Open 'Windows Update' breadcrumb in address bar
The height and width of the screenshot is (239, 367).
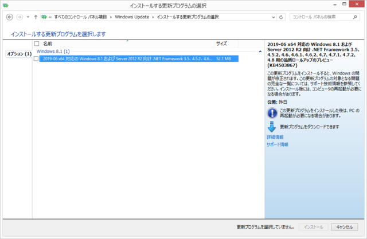coord(132,17)
